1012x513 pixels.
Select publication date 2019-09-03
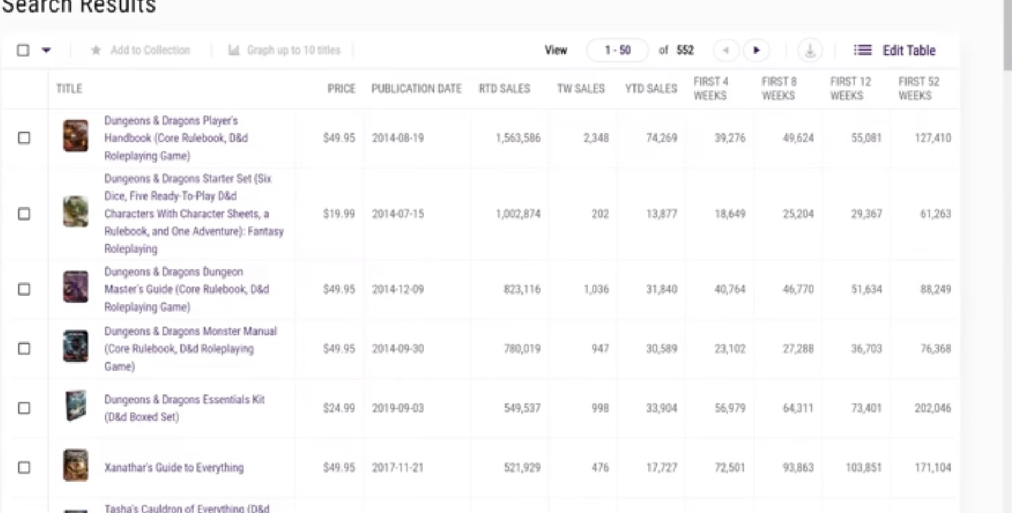coord(398,408)
